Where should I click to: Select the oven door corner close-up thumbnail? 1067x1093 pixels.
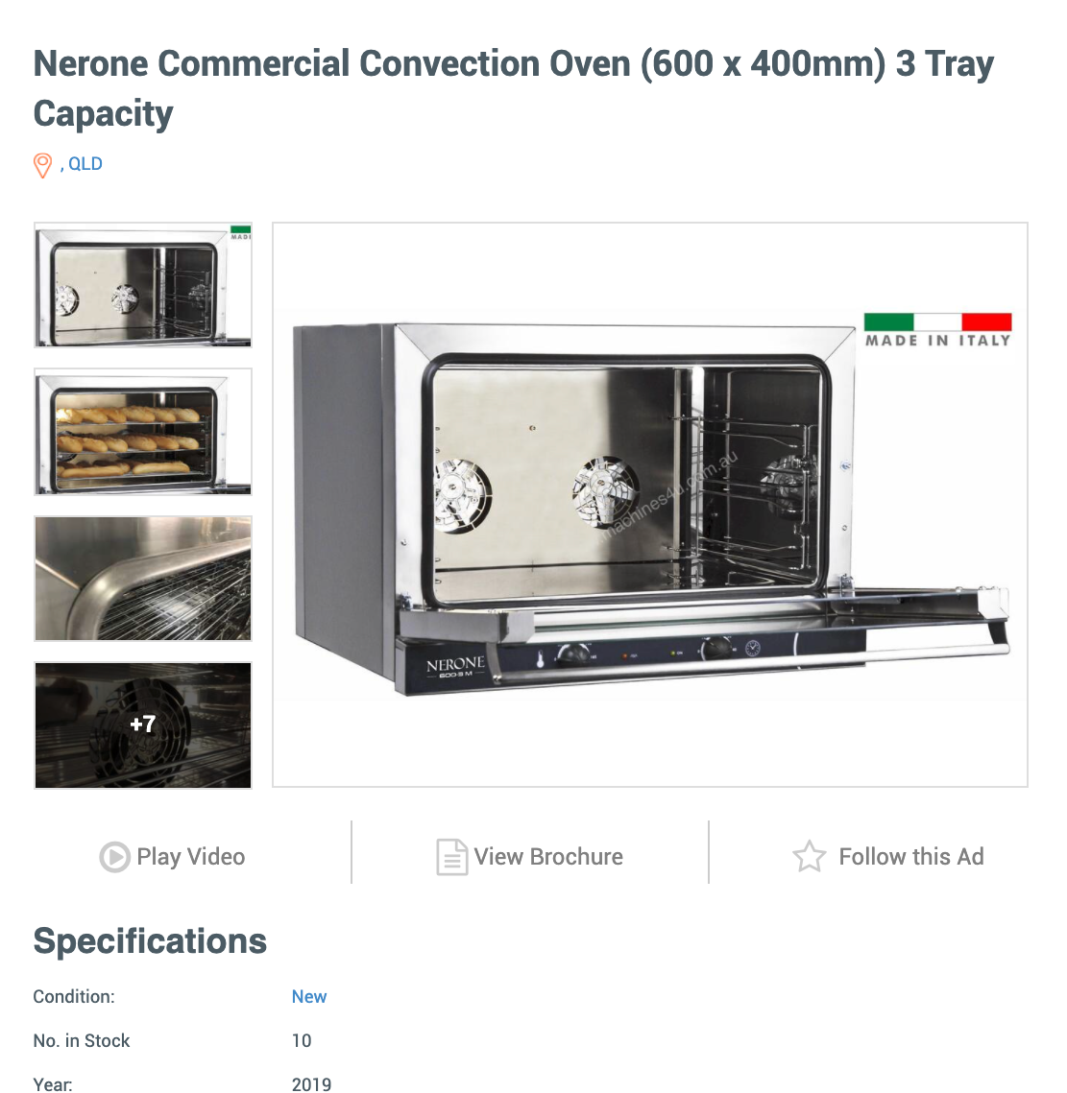coord(143,579)
